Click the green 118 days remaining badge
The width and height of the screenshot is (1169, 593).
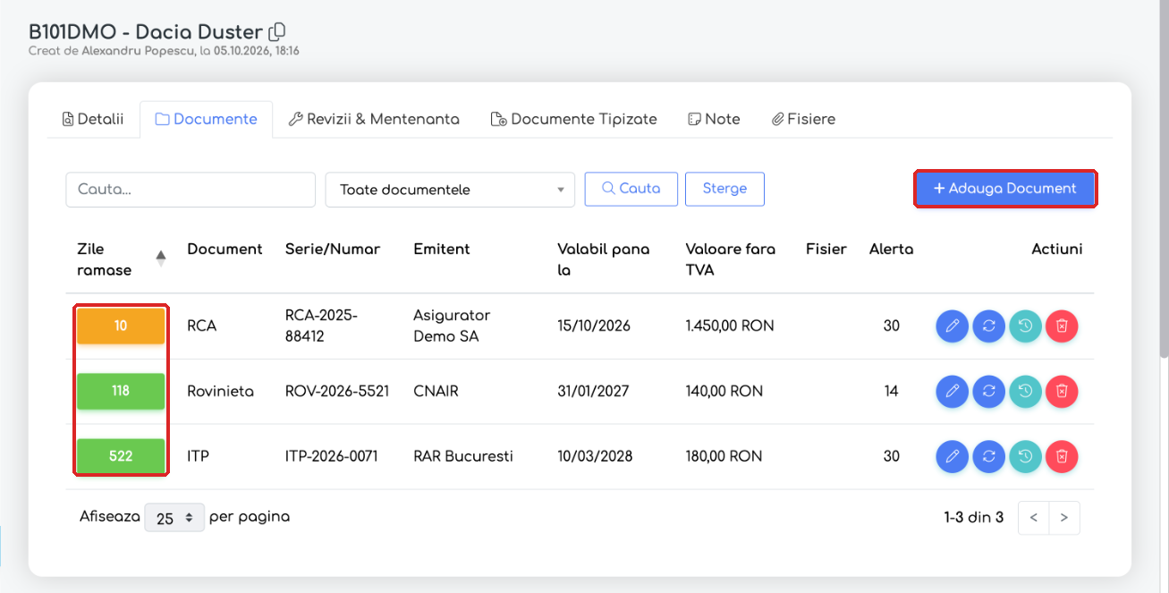(121, 391)
